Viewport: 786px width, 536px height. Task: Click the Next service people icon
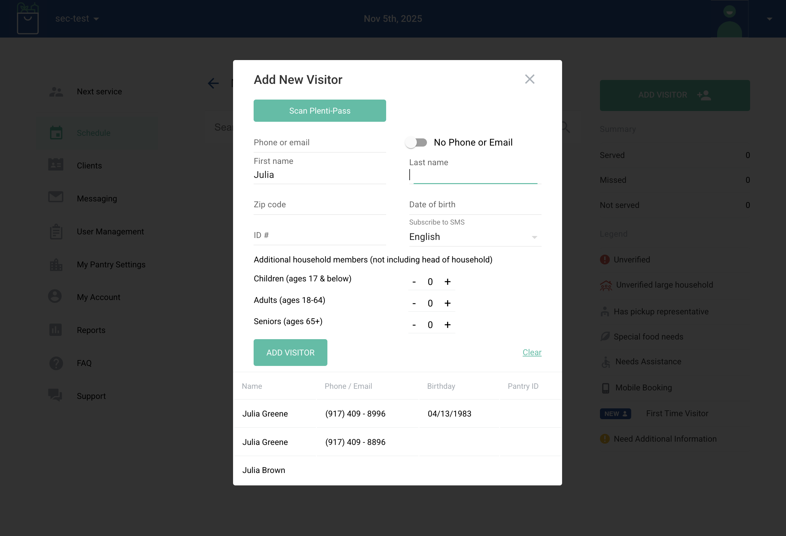coord(56,92)
